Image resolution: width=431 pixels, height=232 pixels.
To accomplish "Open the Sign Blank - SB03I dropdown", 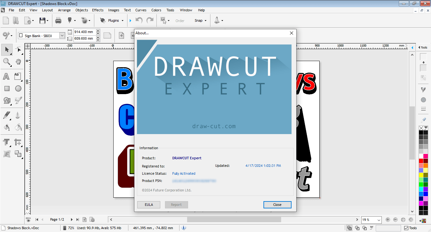I will click(x=62, y=36).
